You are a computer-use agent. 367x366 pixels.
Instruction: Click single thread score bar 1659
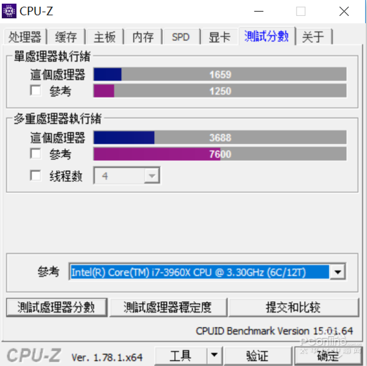220,74
